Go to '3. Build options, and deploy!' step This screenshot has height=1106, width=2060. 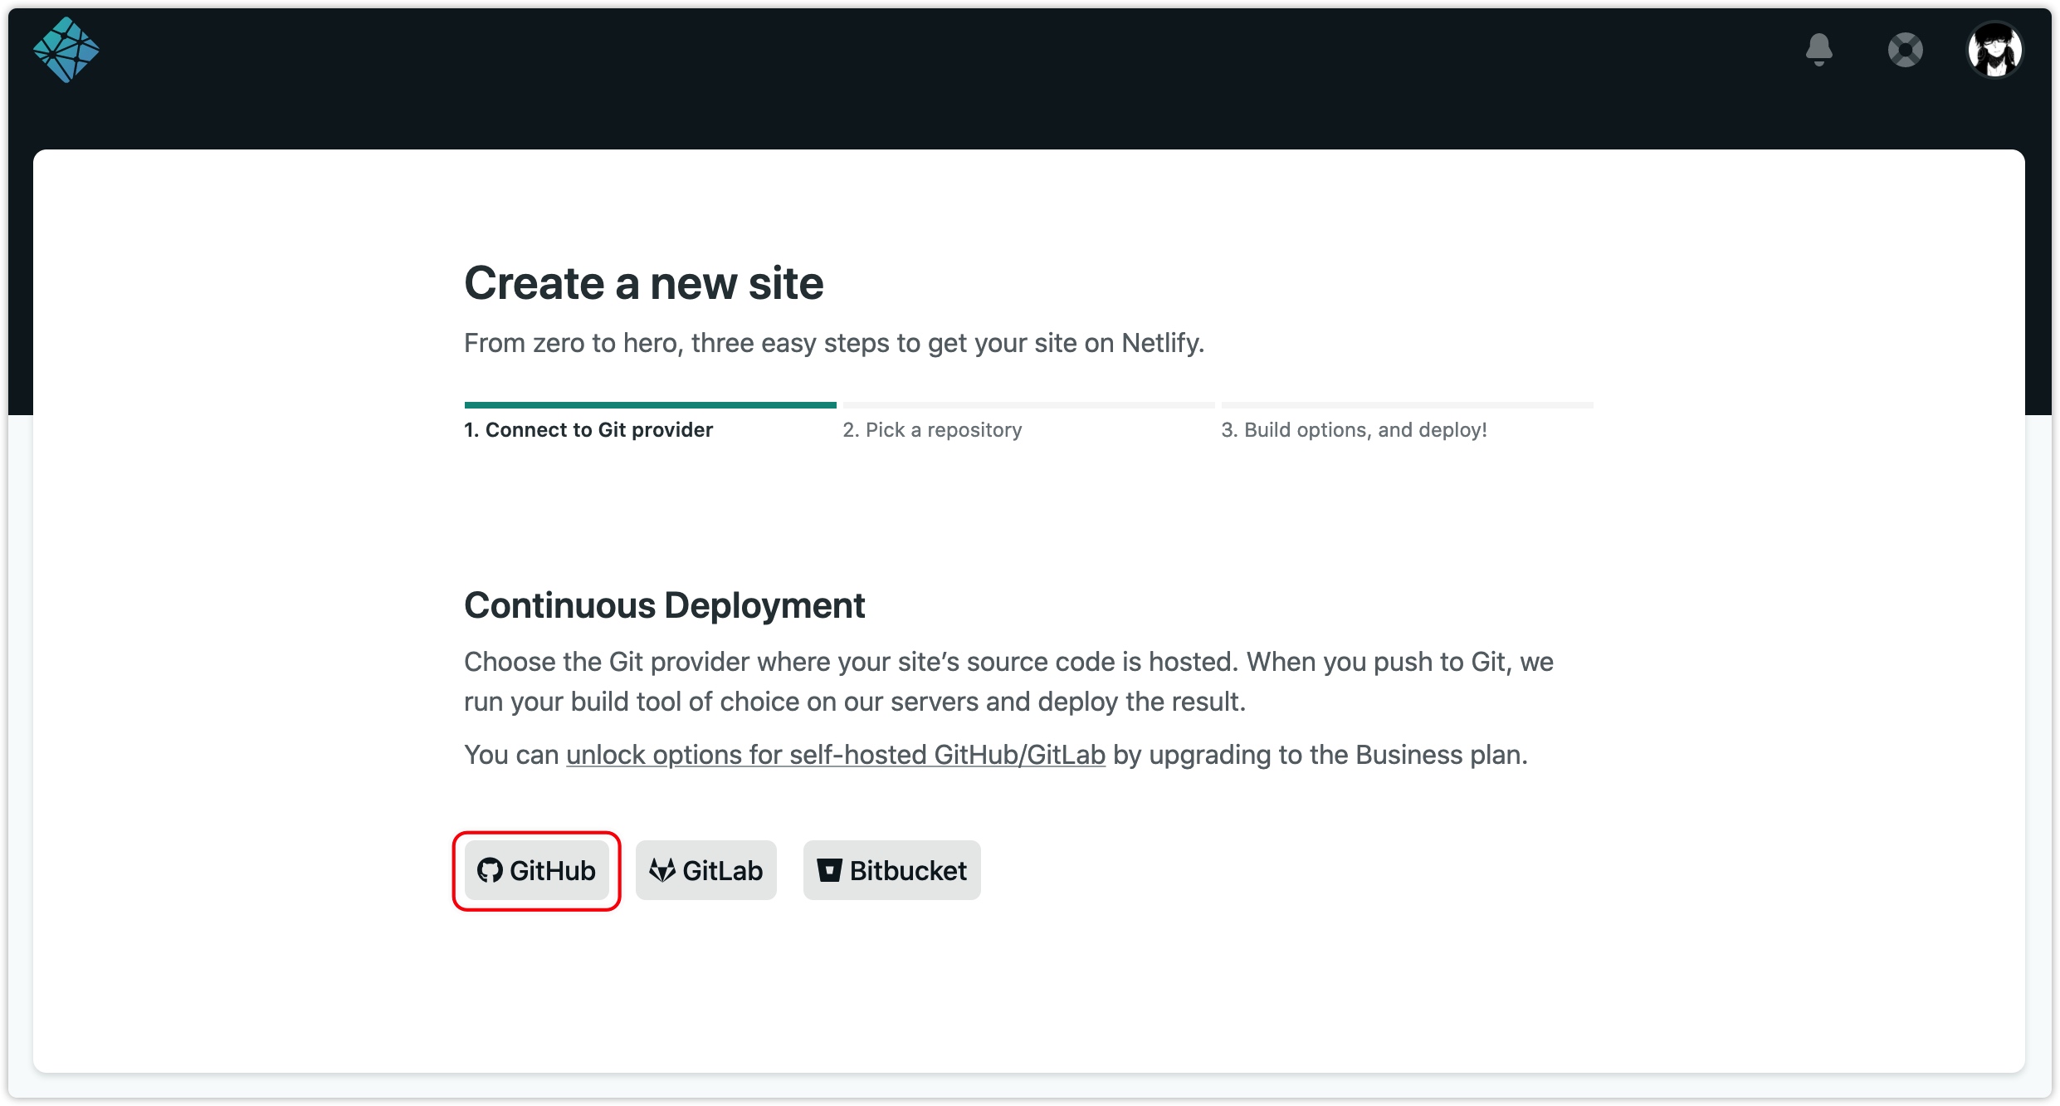coord(1354,429)
